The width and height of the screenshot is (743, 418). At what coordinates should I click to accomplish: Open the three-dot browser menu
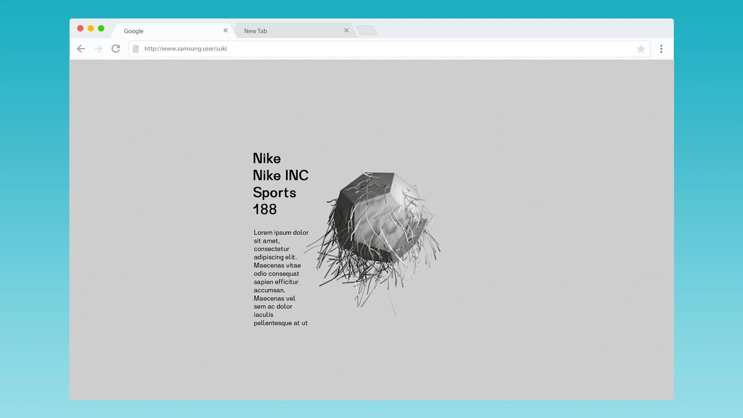(x=661, y=49)
